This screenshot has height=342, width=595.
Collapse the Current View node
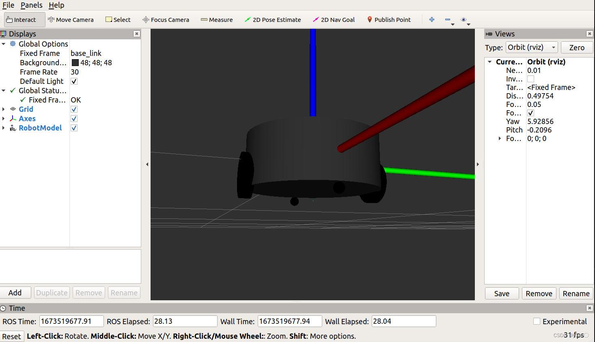pyautogui.click(x=490, y=62)
